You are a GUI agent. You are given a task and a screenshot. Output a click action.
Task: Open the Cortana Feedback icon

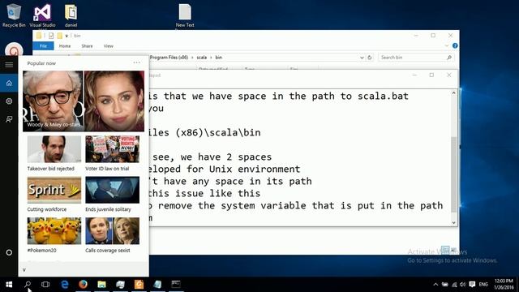point(9,119)
